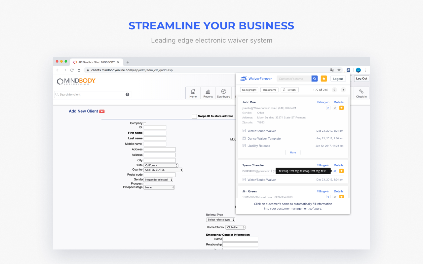Image resolution: width=423 pixels, height=264 pixels.
Task: Check Swipe ID to store address
Action: click(x=195, y=116)
